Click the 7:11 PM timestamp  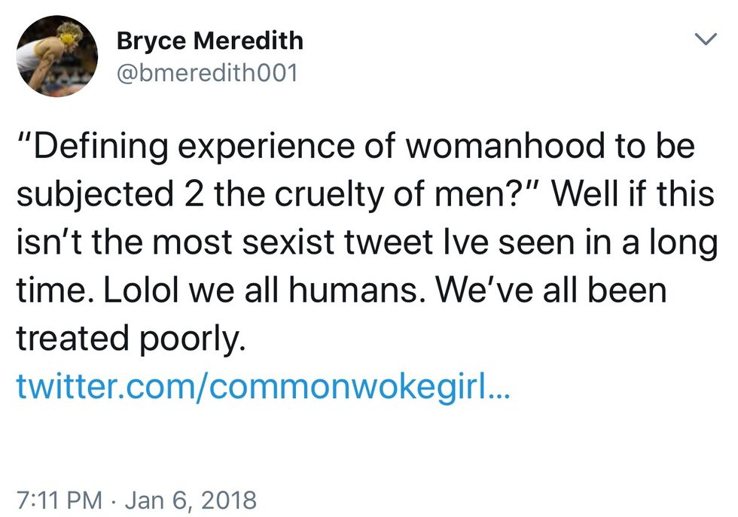coord(58,500)
